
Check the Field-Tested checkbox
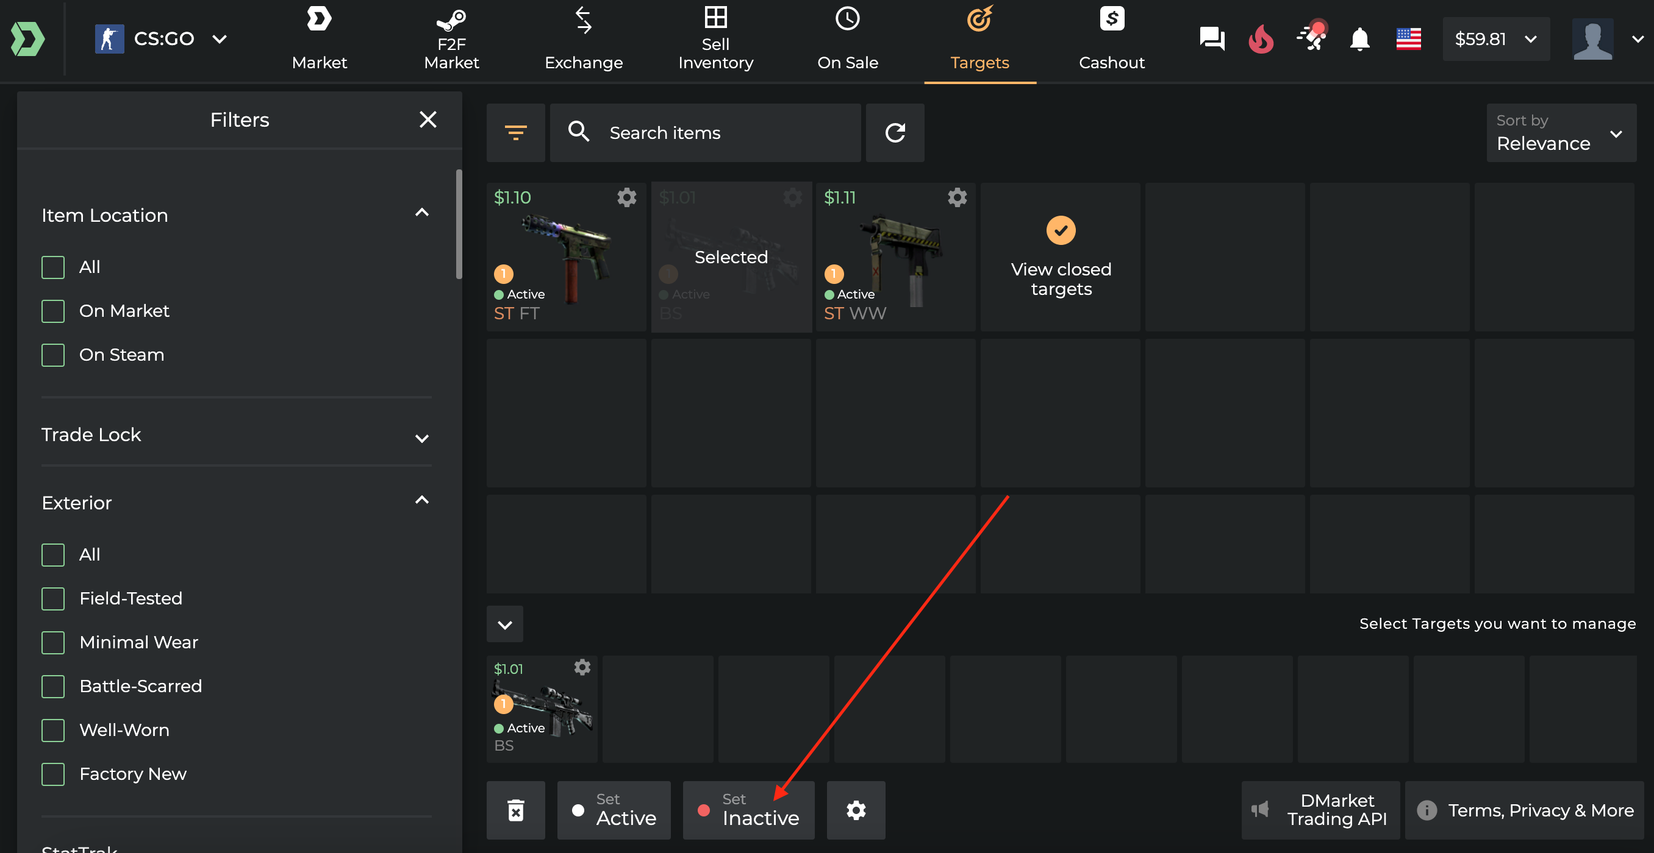[x=53, y=598]
